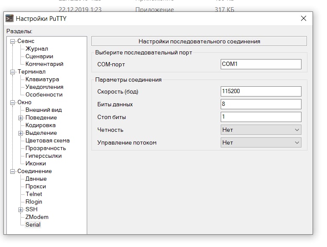Select Окно section in tree
327x247 pixels.
point(24,102)
